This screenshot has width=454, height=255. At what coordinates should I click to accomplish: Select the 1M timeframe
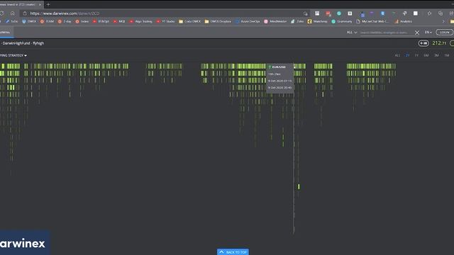tap(447, 55)
